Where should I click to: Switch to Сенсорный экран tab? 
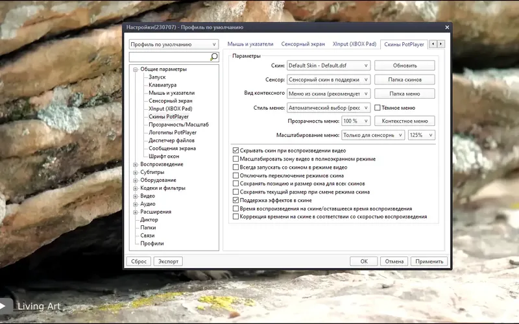pyautogui.click(x=303, y=44)
